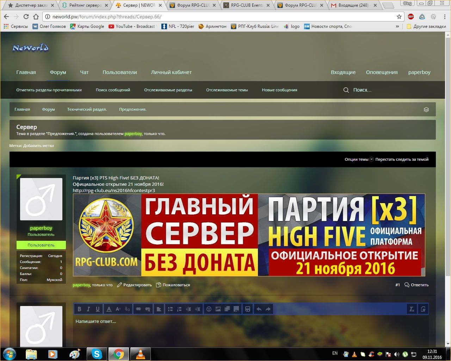Insert media via editor toolbar
451x361 pixels.
point(227,309)
